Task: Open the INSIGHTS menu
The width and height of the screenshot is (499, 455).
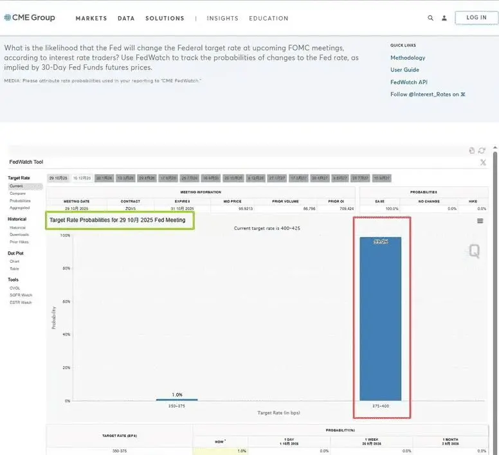Action: [222, 19]
